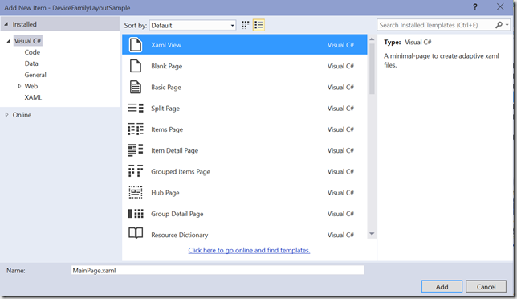Select the Web category label
This screenshot has height=299, width=517.
pos(31,86)
